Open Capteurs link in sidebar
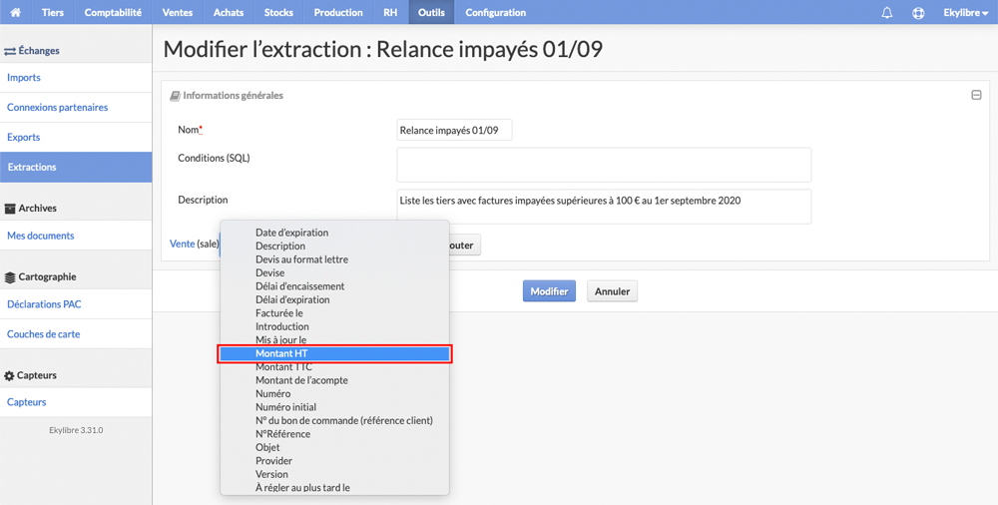The height and width of the screenshot is (505, 998). point(76,402)
